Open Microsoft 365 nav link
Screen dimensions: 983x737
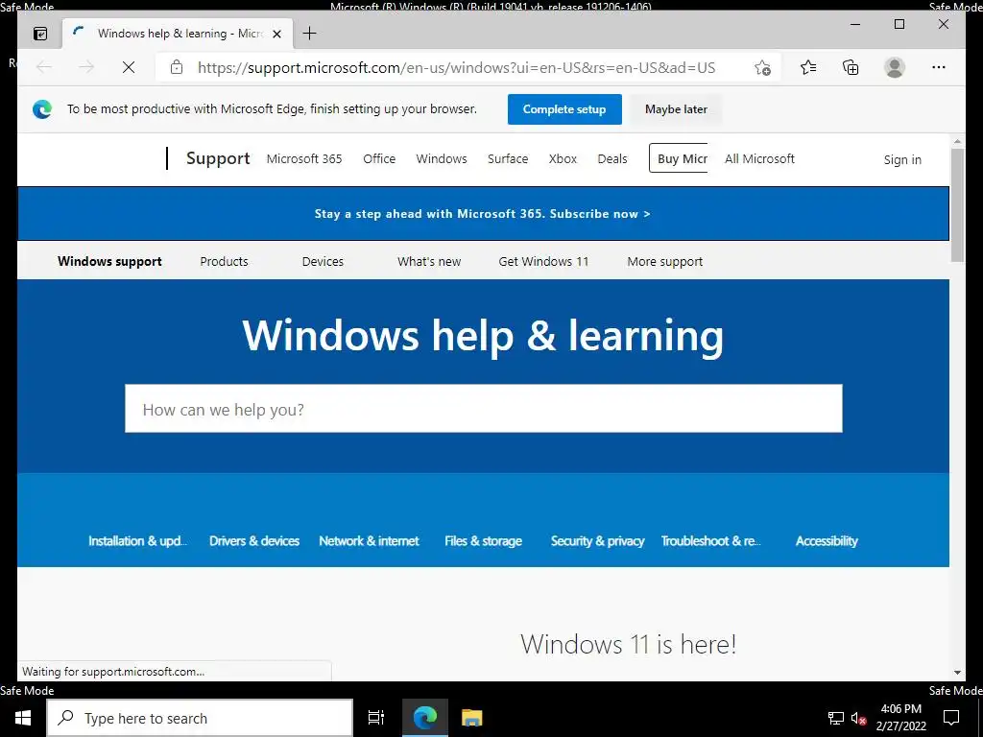click(304, 159)
